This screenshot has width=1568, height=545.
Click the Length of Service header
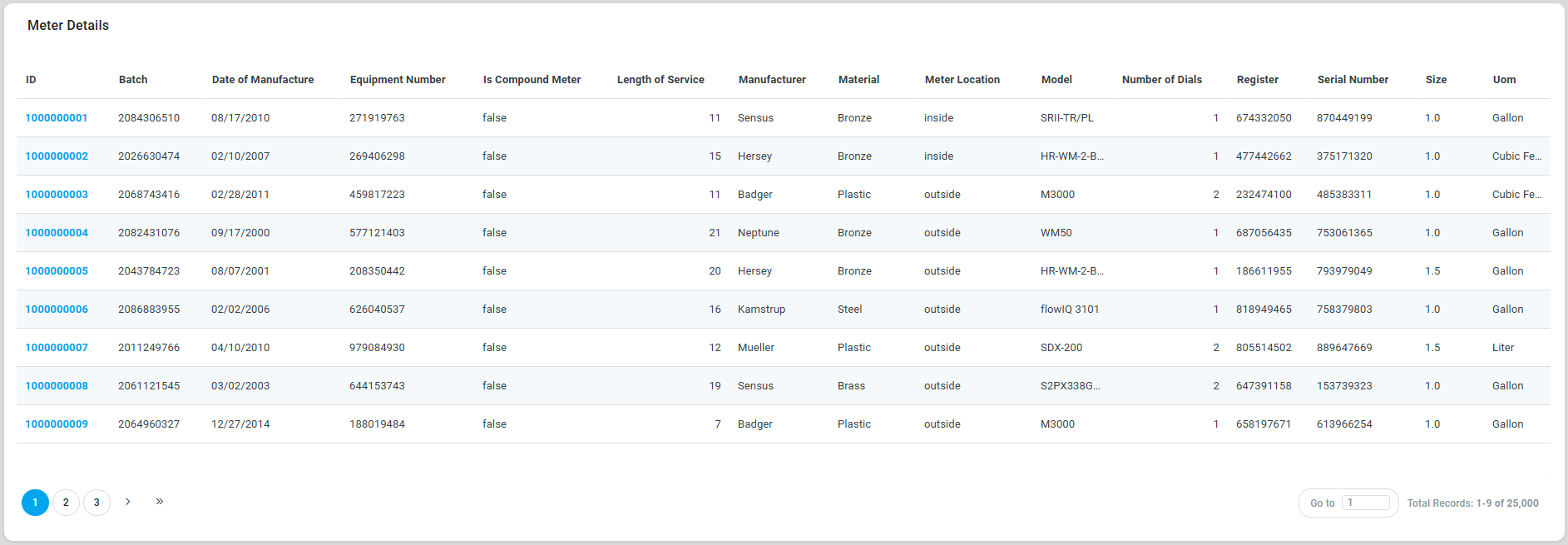point(660,80)
